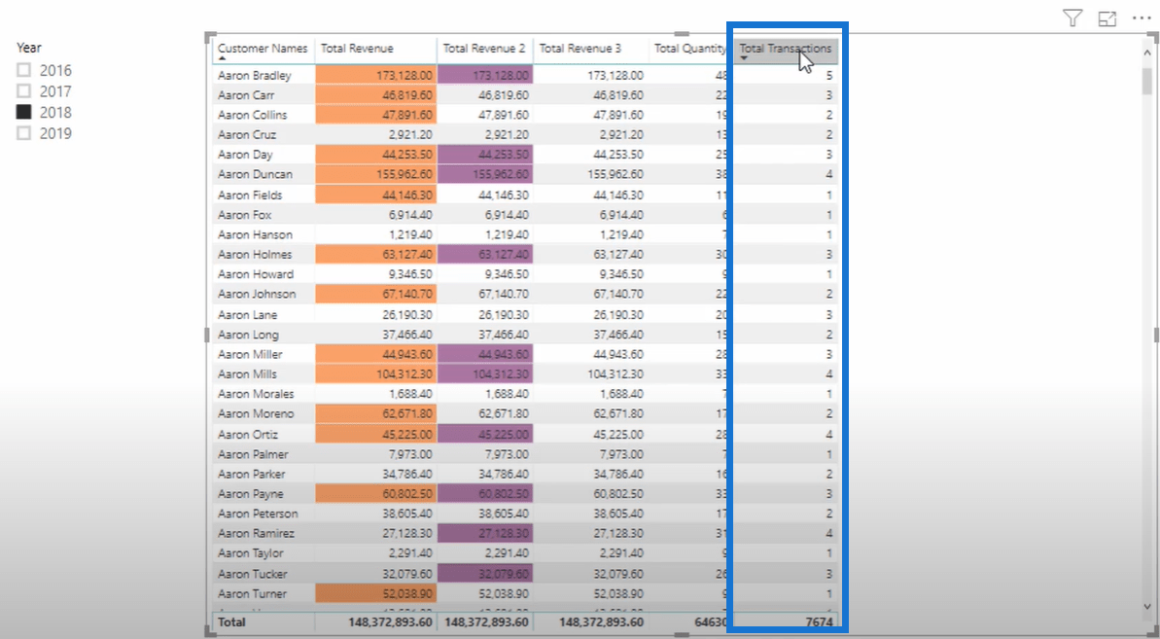Click Total Transactions grand total 7674
1160x639 pixels.
[x=819, y=622]
